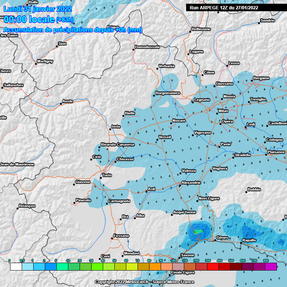287x287 pixels.
Task: Select the Gênes city marker
Action: click(215, 240)
